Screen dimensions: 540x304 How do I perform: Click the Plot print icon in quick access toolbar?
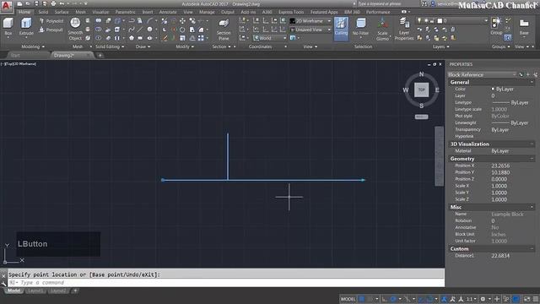point(53,3)
